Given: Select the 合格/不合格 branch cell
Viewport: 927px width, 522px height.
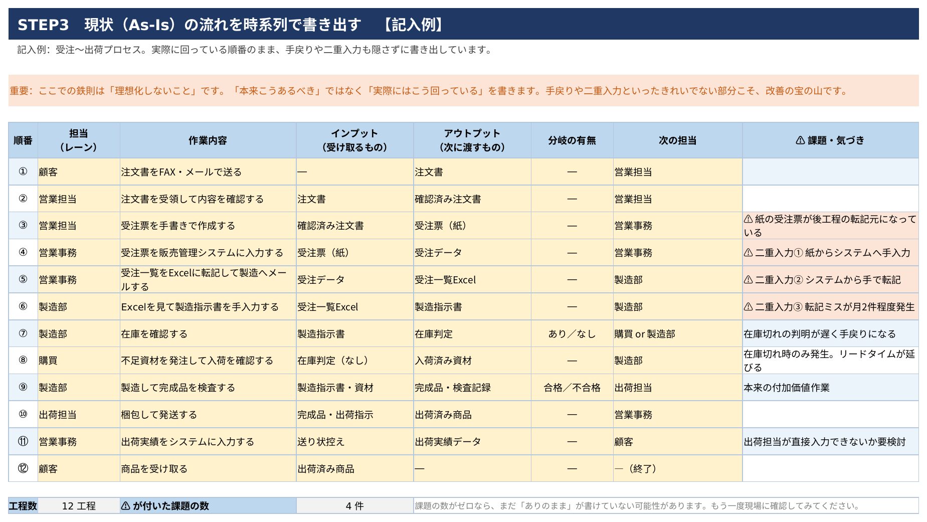Looking at the screenshot, I should [572, 388].
